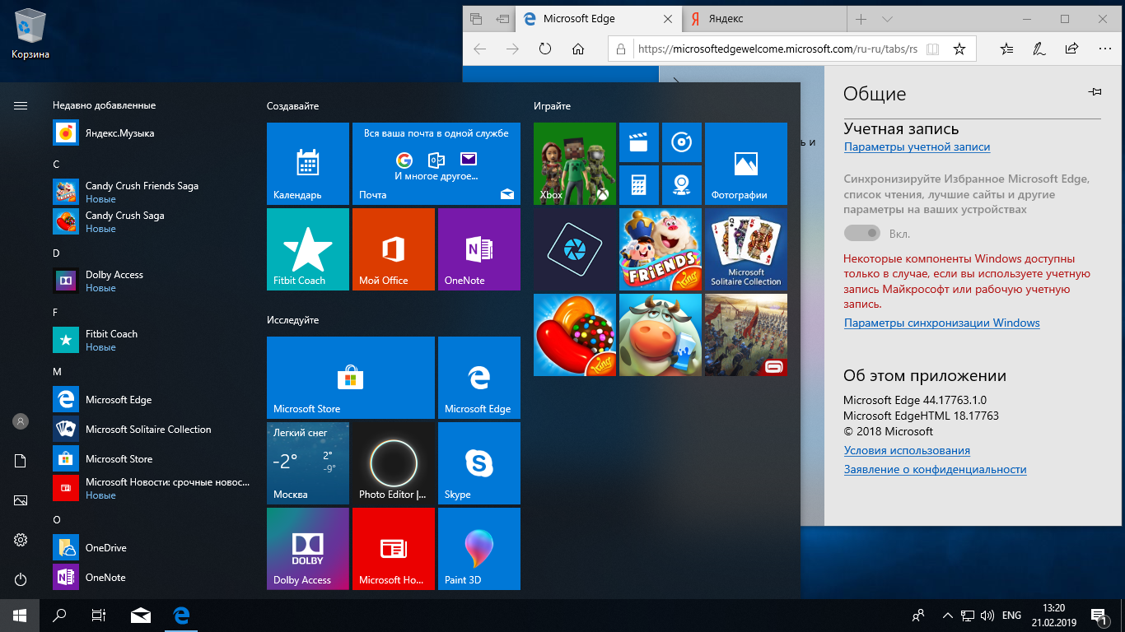Launch the Candy Crush Saga tile
This screenshot has height=632, width=1125.
click(575, 335)
